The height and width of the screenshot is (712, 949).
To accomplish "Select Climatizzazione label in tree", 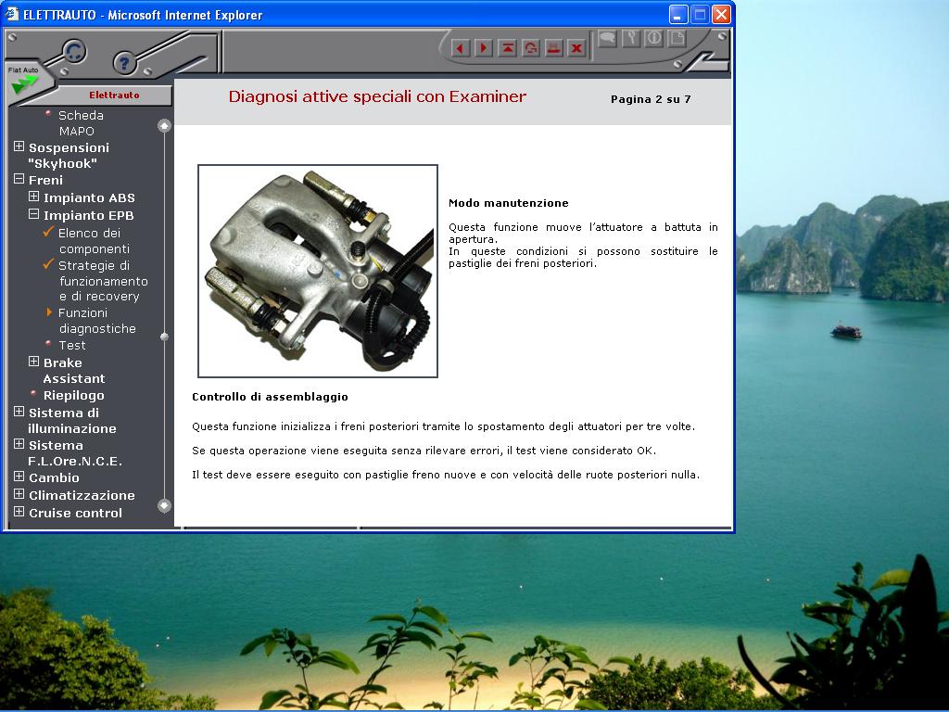I will 82,495.
